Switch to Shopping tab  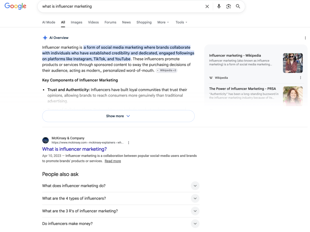[x=144, y=22]
